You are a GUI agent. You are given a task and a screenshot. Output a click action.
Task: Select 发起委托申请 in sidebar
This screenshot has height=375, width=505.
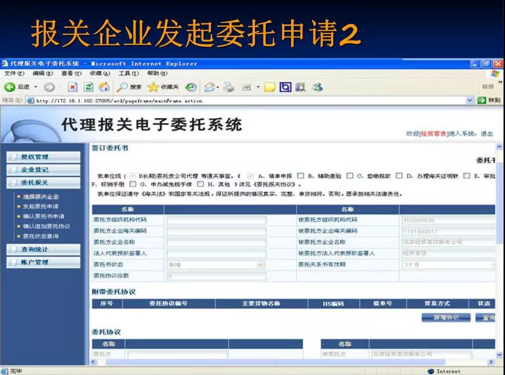coord(41,206)
